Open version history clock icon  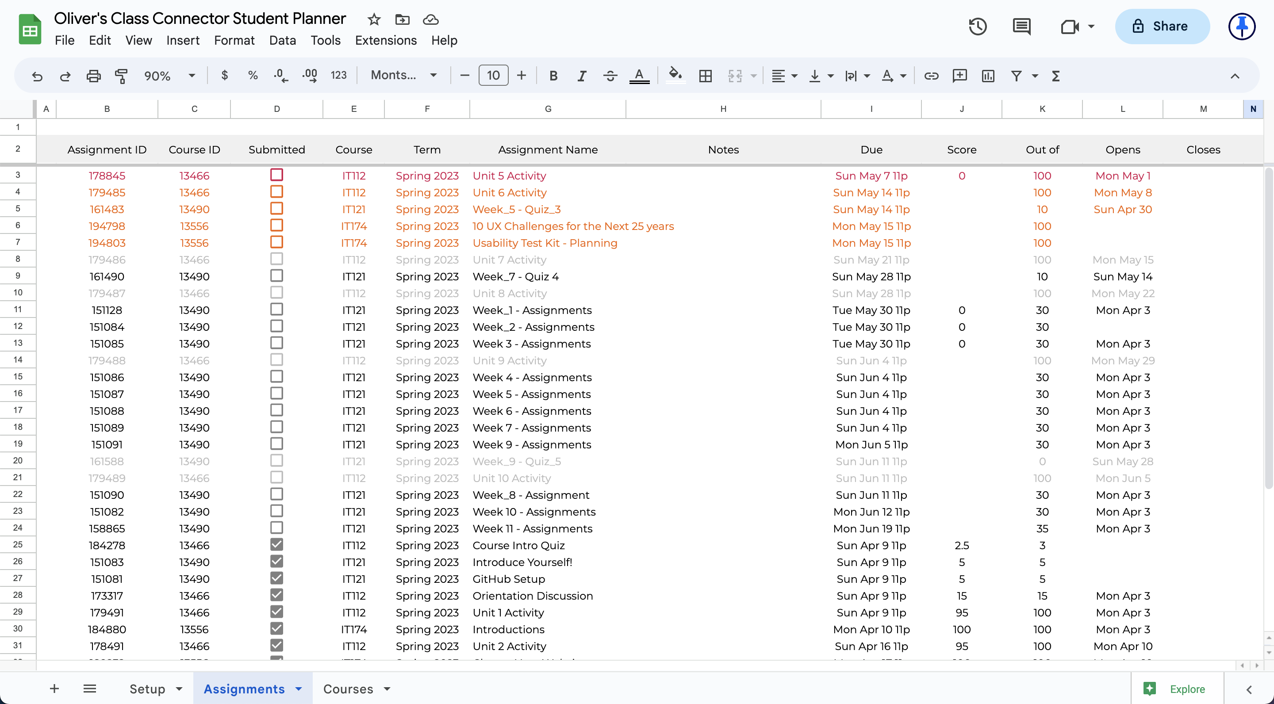(x=977, y=26)
